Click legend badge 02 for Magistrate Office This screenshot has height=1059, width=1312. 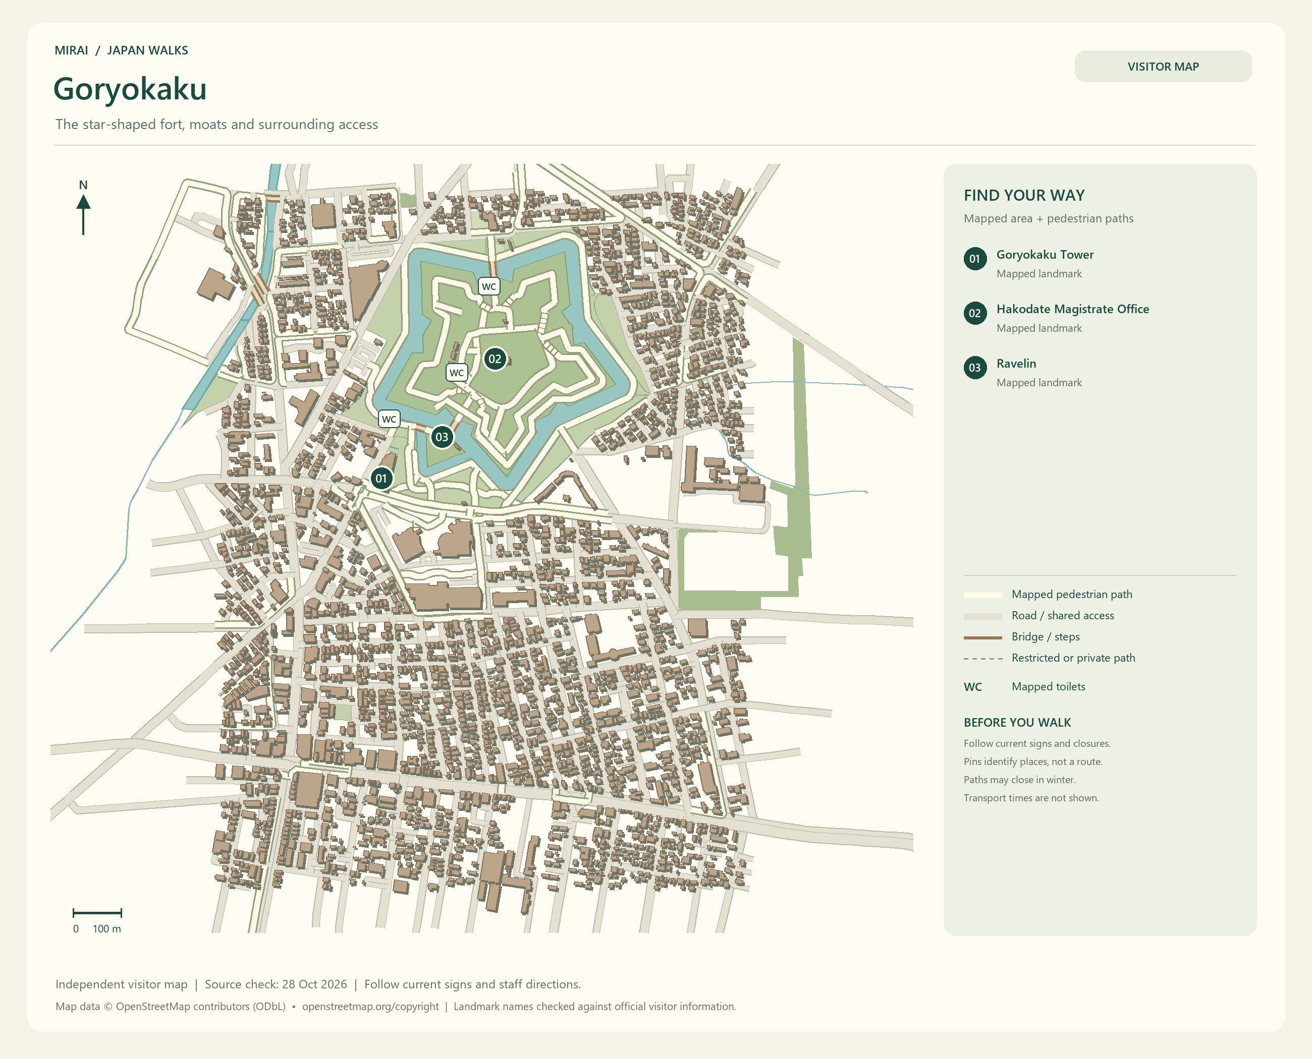coord(974,313)
